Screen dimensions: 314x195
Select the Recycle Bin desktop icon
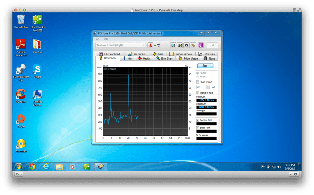point(21,20)
